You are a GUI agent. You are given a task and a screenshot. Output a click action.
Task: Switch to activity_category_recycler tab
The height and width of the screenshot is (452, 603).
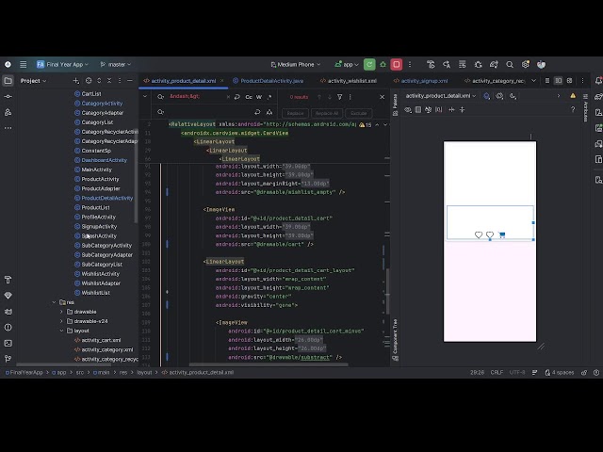point(495,81)
